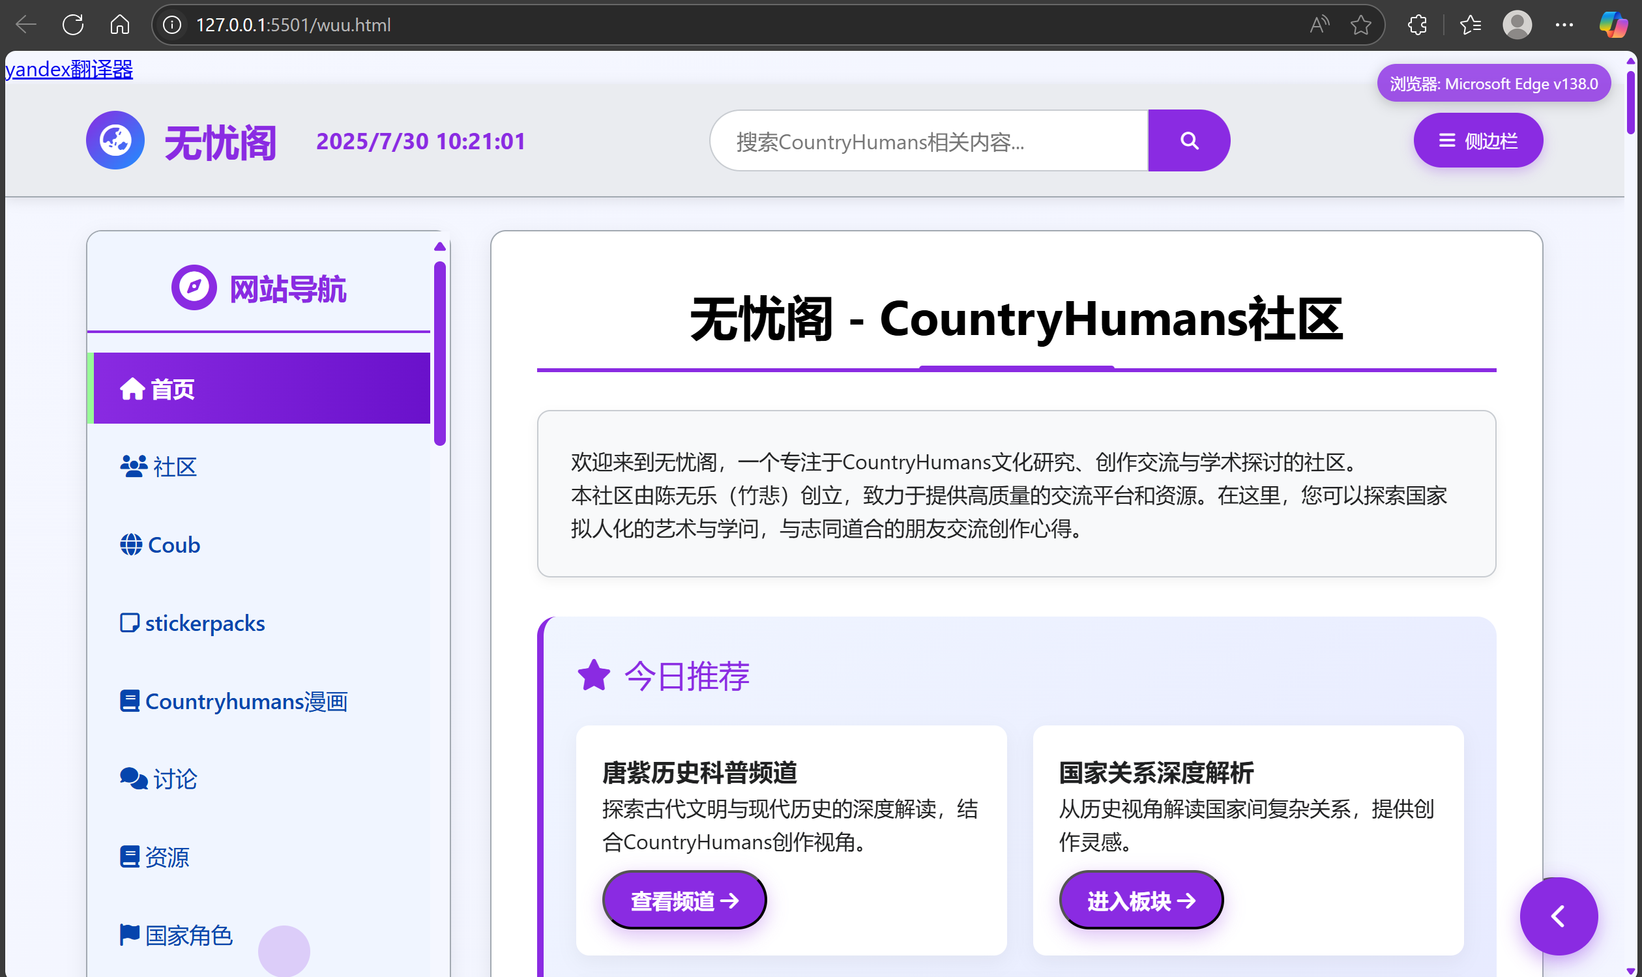Open the Copilot icon in toolbar
The image size is (1642, 977).
(x=1613, y=25)
